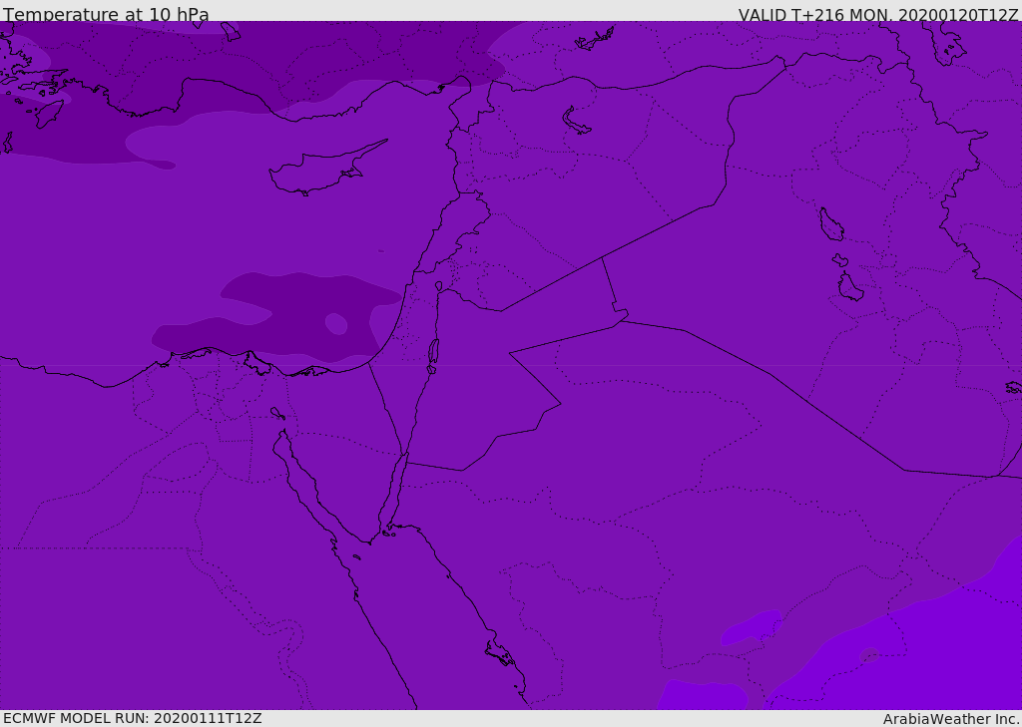Viewport: 1022px width, 727px height.
Task: Click the 'ArabiaWeather Inc' credit text
Action: click(950, 719)
